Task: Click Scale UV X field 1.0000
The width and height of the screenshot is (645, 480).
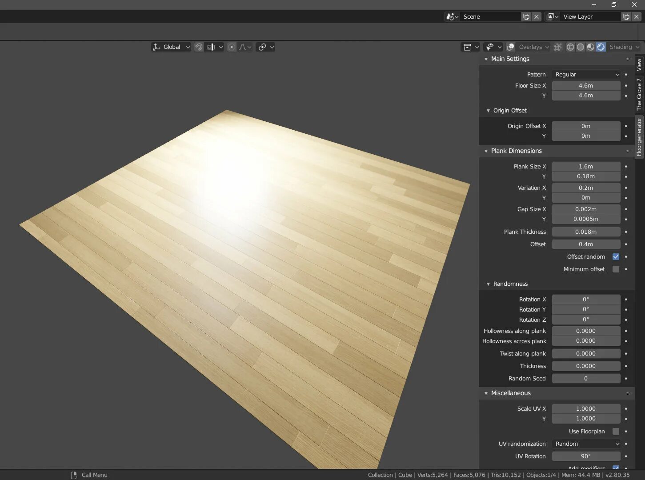Action: click(586, 408)
